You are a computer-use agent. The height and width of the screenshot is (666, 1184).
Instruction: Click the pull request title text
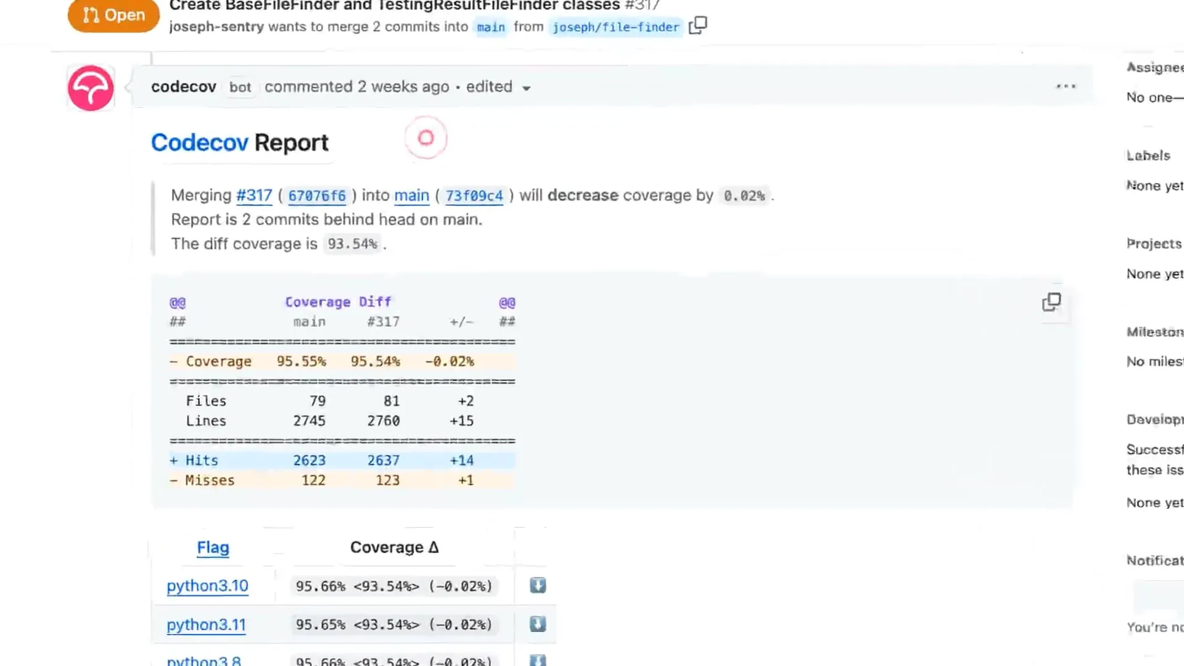coord(395,6)
